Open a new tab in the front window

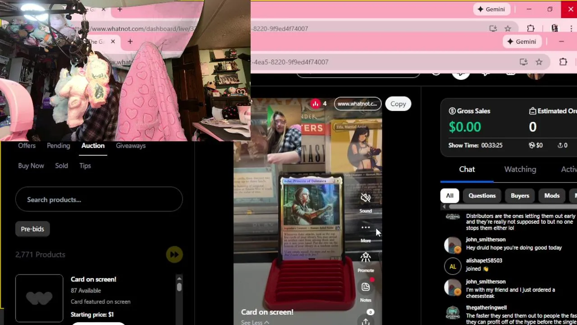(130, 42)
